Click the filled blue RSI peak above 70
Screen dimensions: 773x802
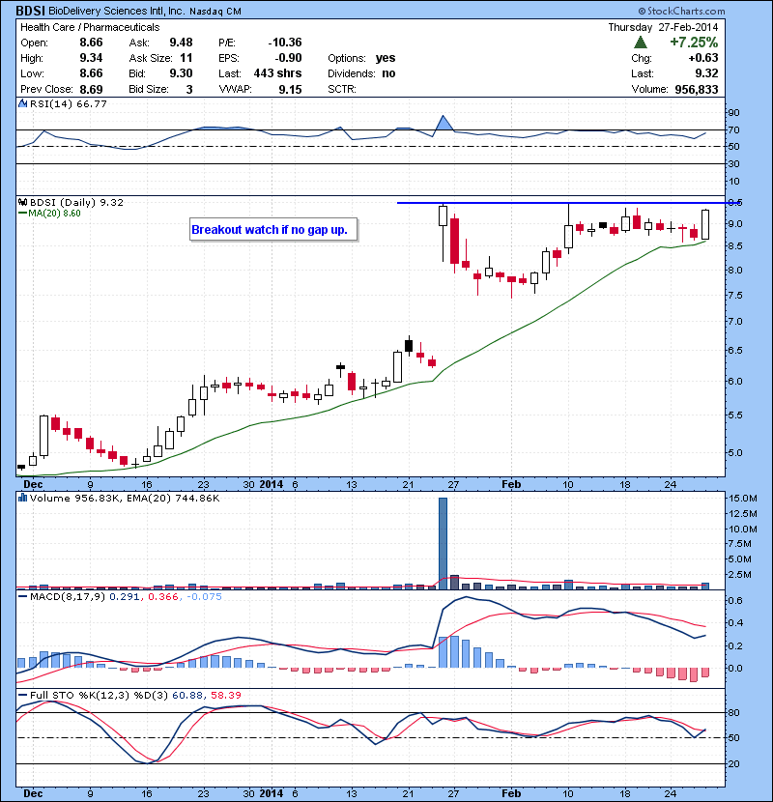(x=444, y=124)
